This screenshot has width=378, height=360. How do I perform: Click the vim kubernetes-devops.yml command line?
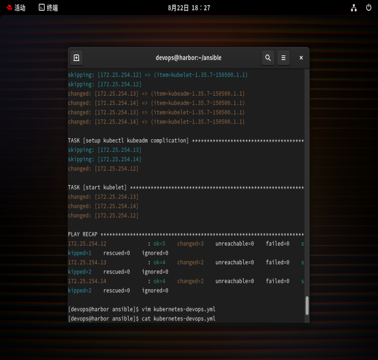142,309
